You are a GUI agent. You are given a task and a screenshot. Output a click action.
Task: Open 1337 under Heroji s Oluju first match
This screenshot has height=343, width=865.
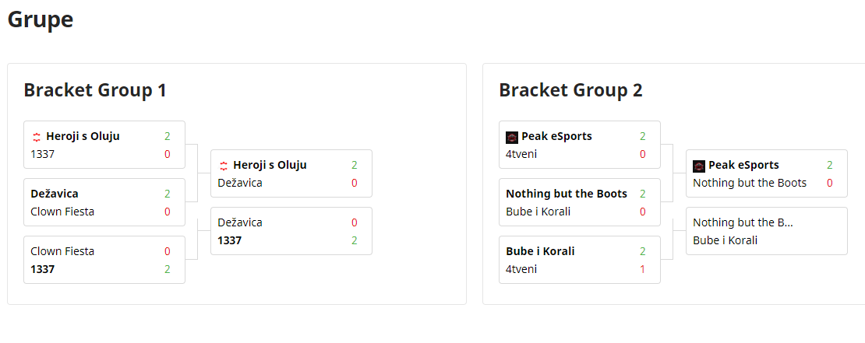point(42,154)
